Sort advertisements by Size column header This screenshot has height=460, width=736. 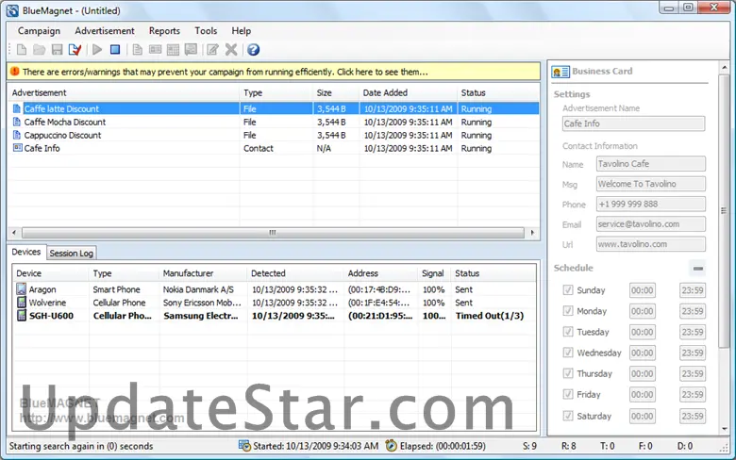[336, 92]
